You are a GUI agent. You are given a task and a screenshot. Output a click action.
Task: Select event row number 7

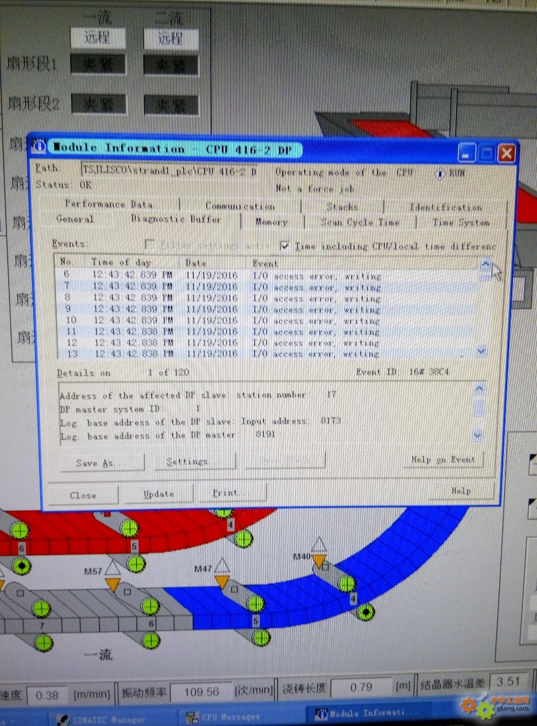click(x=267, y=287)
